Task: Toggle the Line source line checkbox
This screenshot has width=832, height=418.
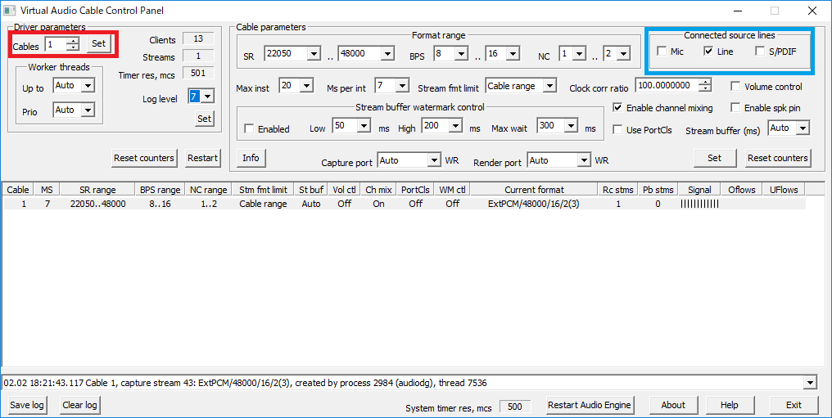Action: [709, 52]
